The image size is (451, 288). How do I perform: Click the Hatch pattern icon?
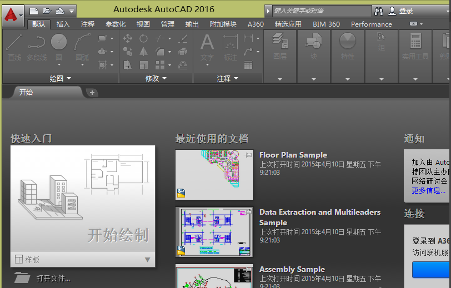[x=102, y=65]
